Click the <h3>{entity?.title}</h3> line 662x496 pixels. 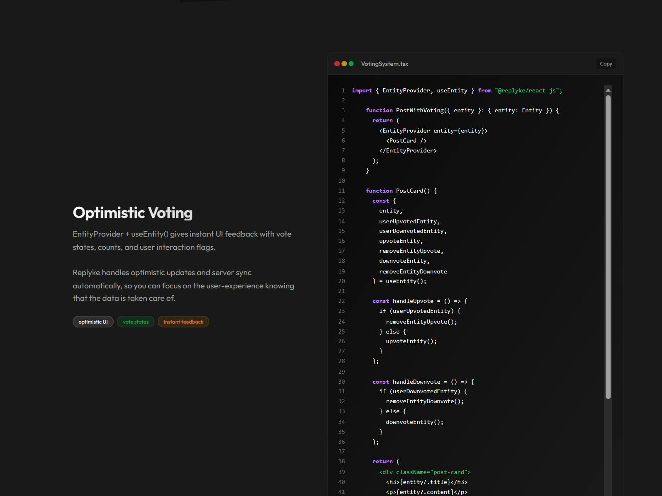pyautogui.click(x=426, y=482)
